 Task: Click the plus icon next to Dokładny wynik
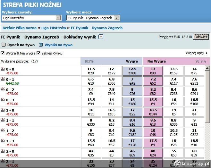click(101, 37)
